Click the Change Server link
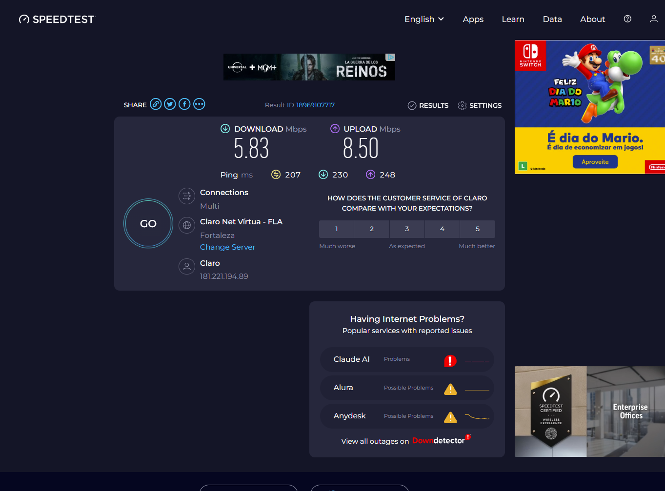 (x=227, y=247)
